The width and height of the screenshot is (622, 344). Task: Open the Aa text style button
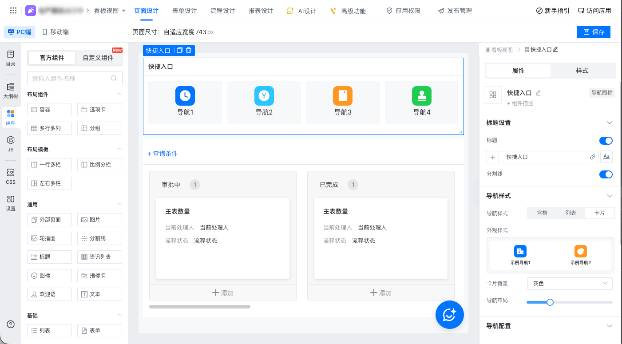(606, 157)
